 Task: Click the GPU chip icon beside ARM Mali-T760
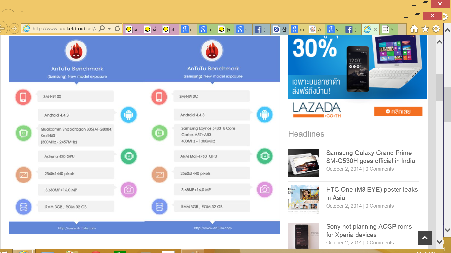click(x=265, y=156)
